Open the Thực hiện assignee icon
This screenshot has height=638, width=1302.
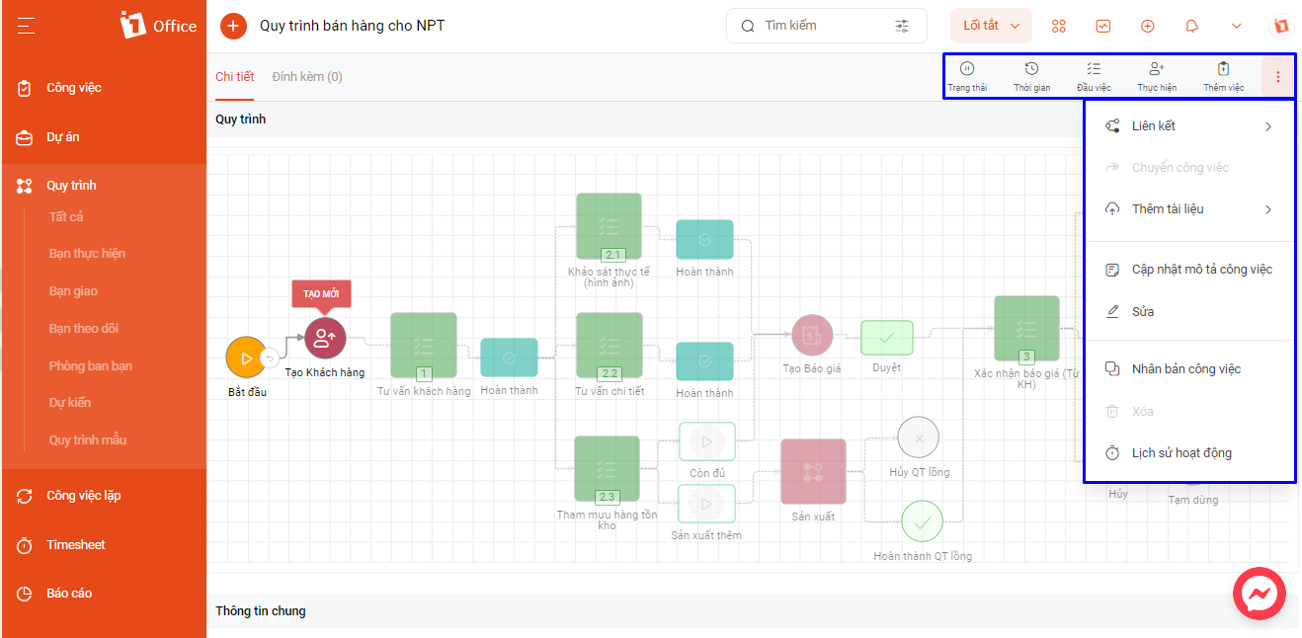[x=1157, y=68]
